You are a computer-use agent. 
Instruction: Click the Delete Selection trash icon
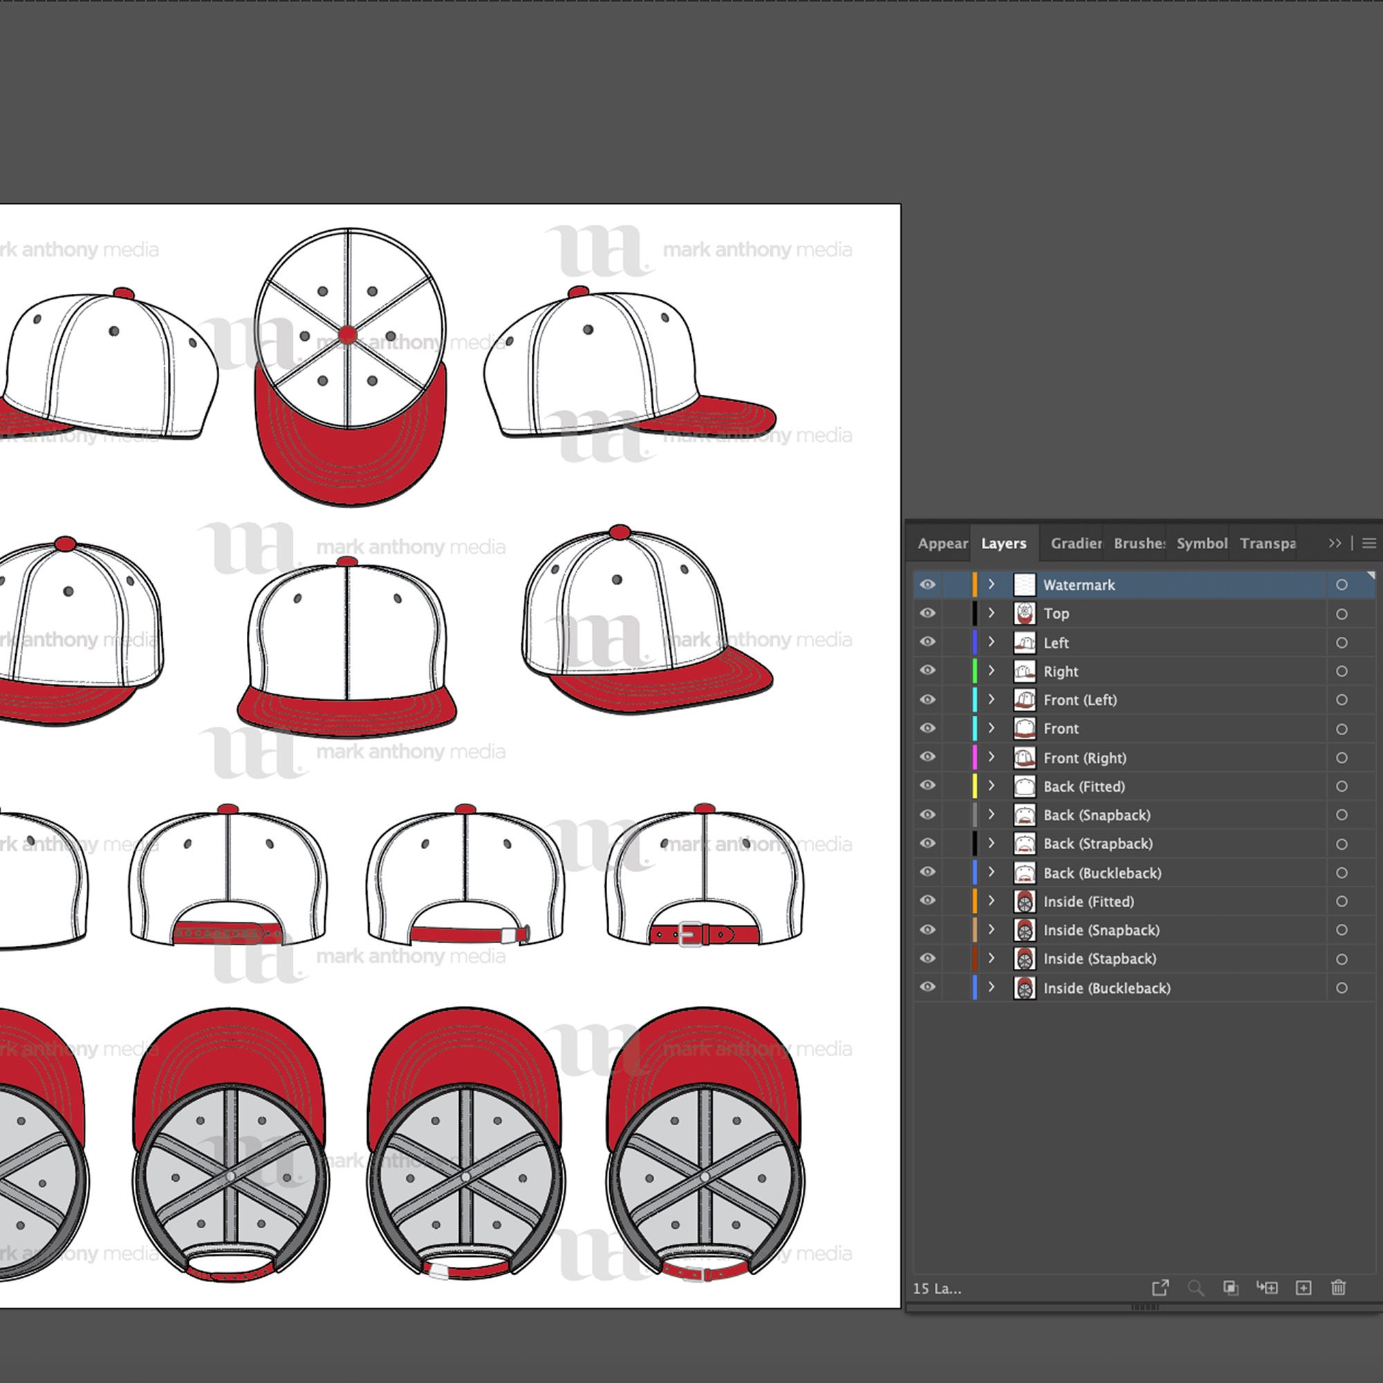(x=1340, y=1288)
